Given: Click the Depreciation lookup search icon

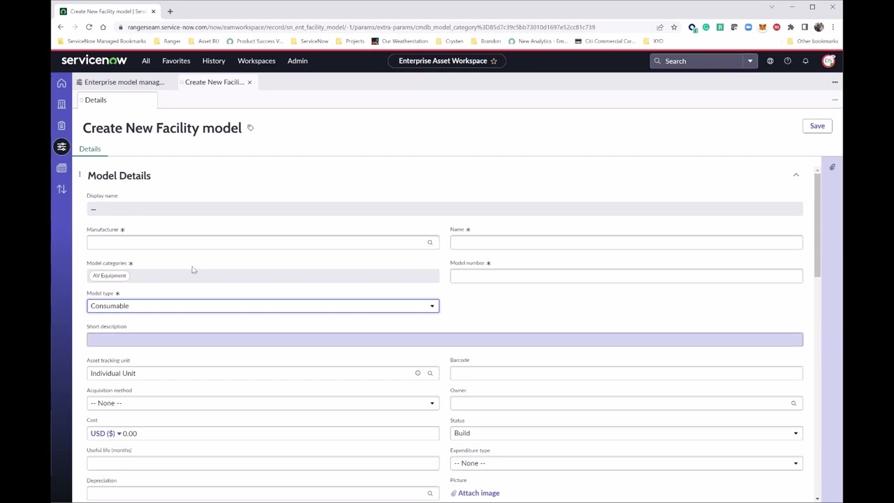Looking at the screenshot, I should (x=430, y=493).
